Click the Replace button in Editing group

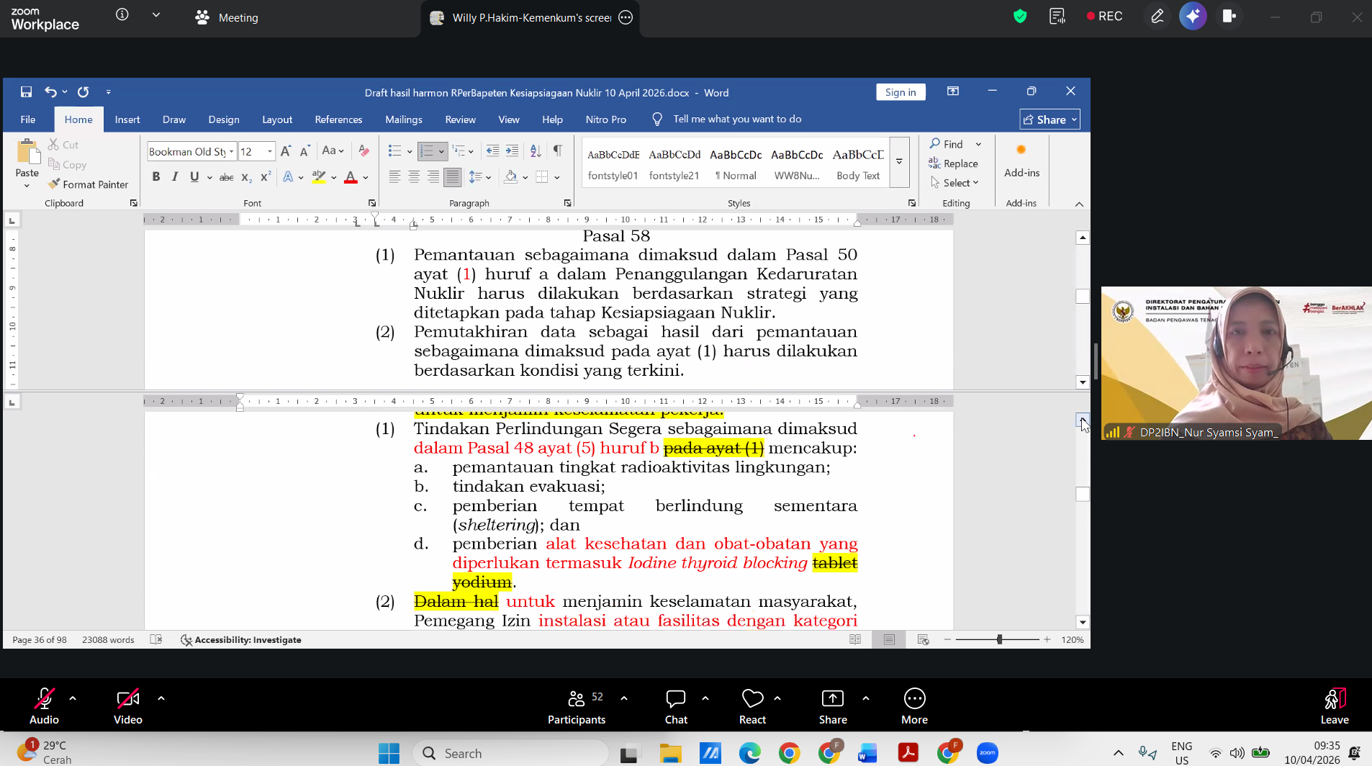[x=954, y=163]
